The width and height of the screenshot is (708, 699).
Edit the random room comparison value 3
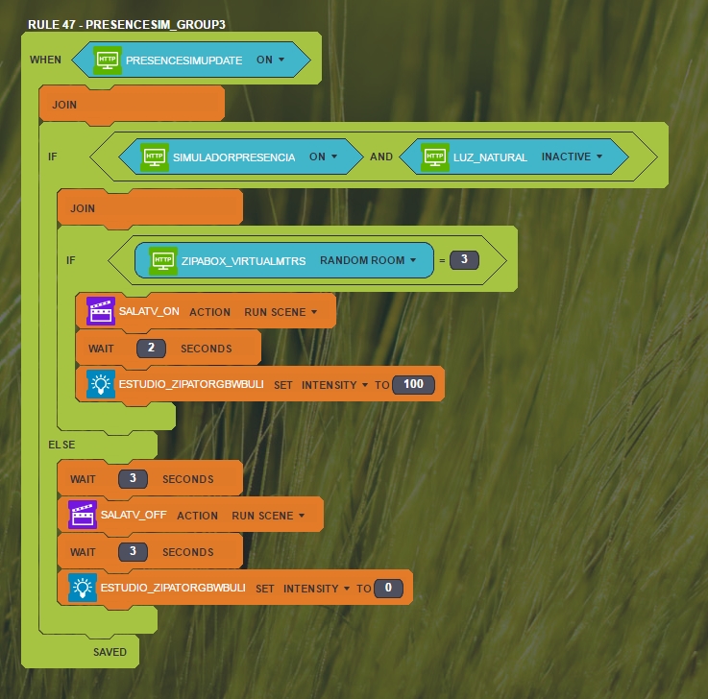coord(464,260)
